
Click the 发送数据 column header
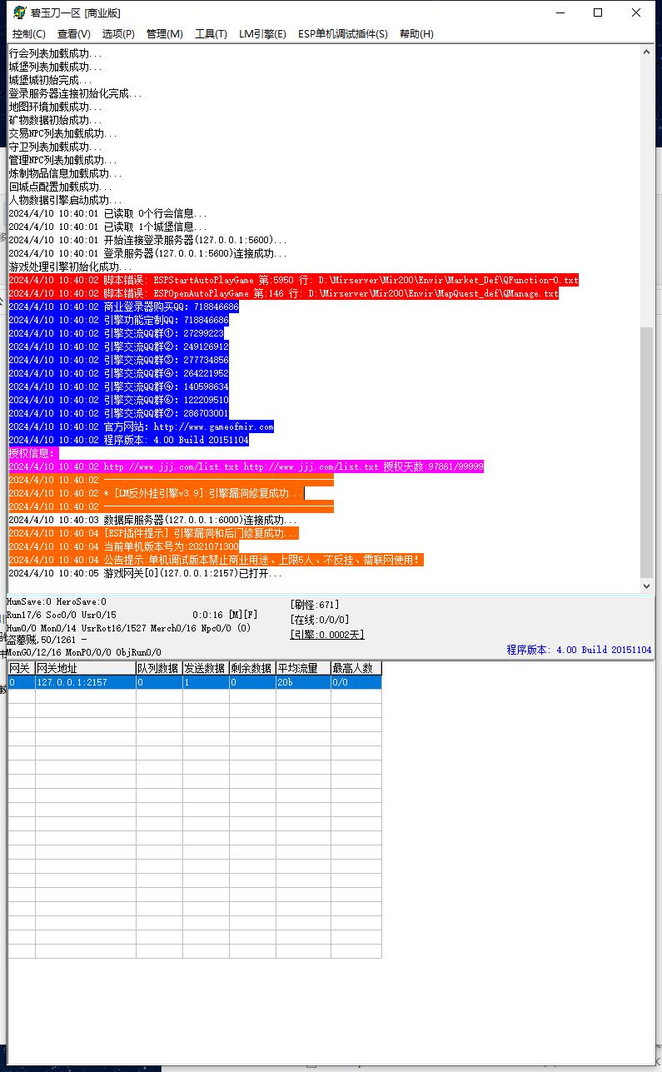206,668
